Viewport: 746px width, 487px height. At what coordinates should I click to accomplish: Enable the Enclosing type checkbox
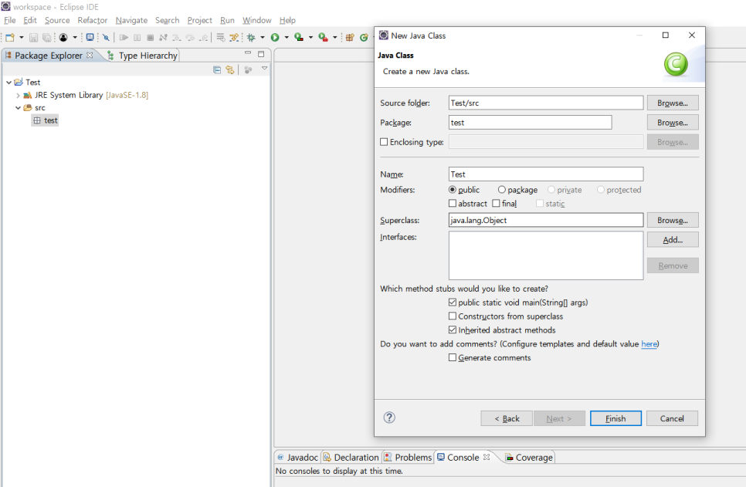(384, 142)
